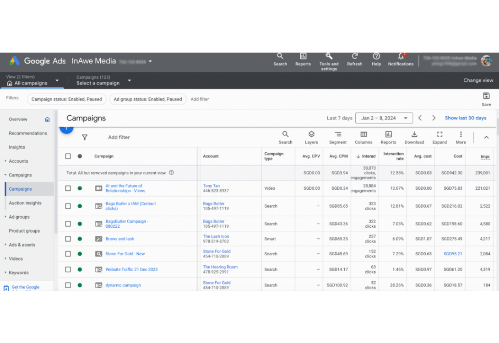This screenshot has width=499, height=343.
Task: Collapse the table toolbar chevron
Action: tap(486, 137)
